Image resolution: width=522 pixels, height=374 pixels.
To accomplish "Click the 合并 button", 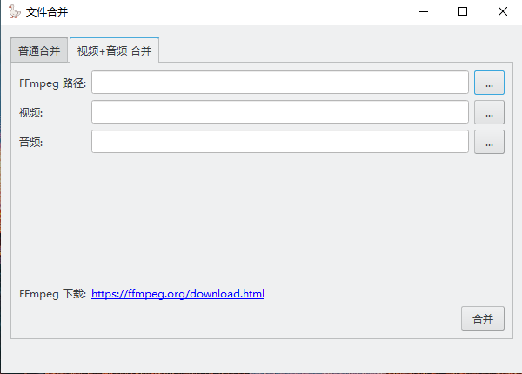I will tap(482, 318).
